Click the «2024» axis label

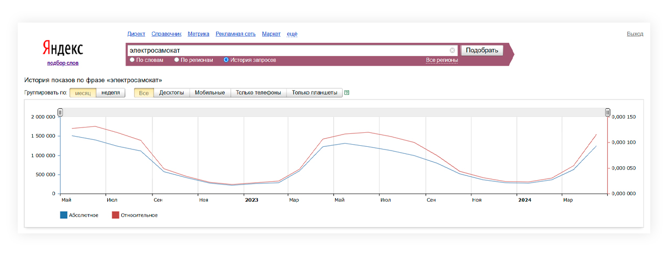pyautogui.click(x=525, y=200)
